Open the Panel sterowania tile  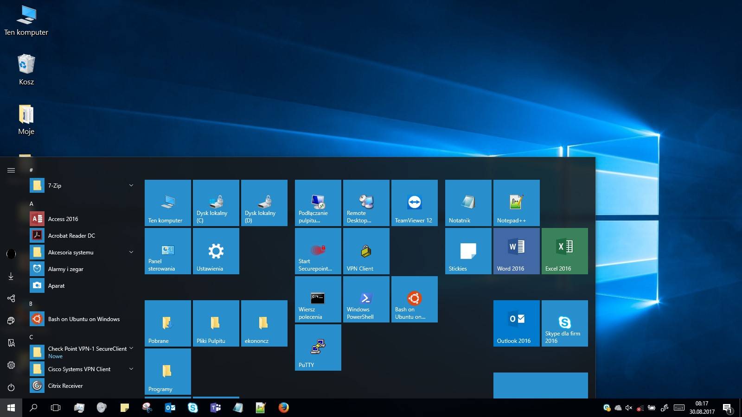(168, 251)
